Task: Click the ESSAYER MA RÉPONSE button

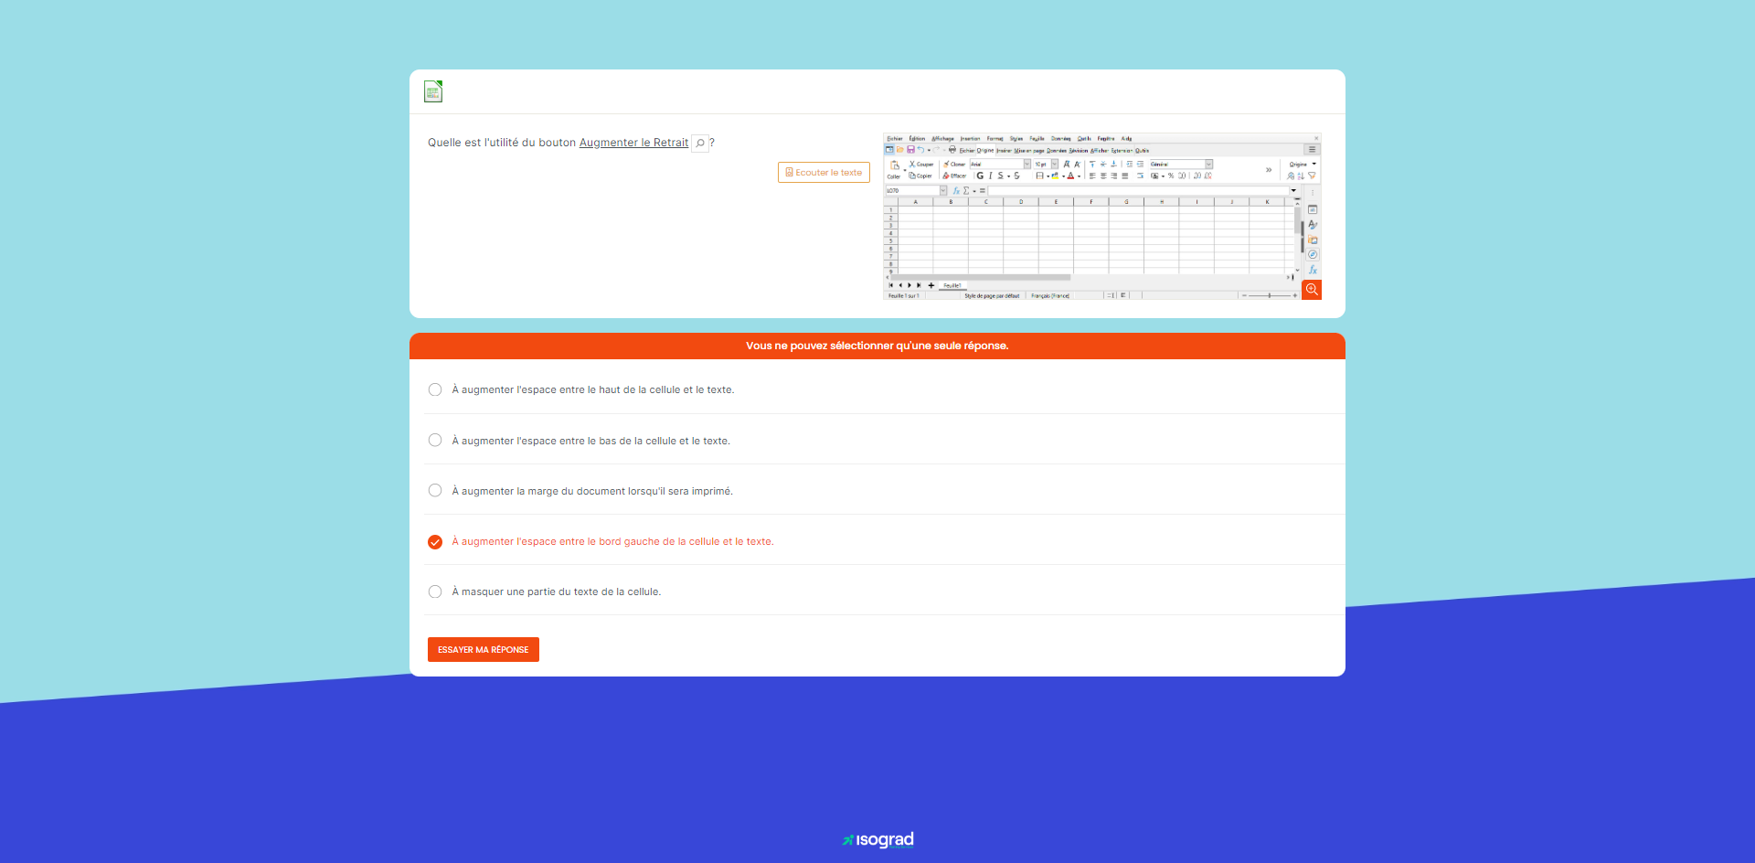Action: coord(483,649)
